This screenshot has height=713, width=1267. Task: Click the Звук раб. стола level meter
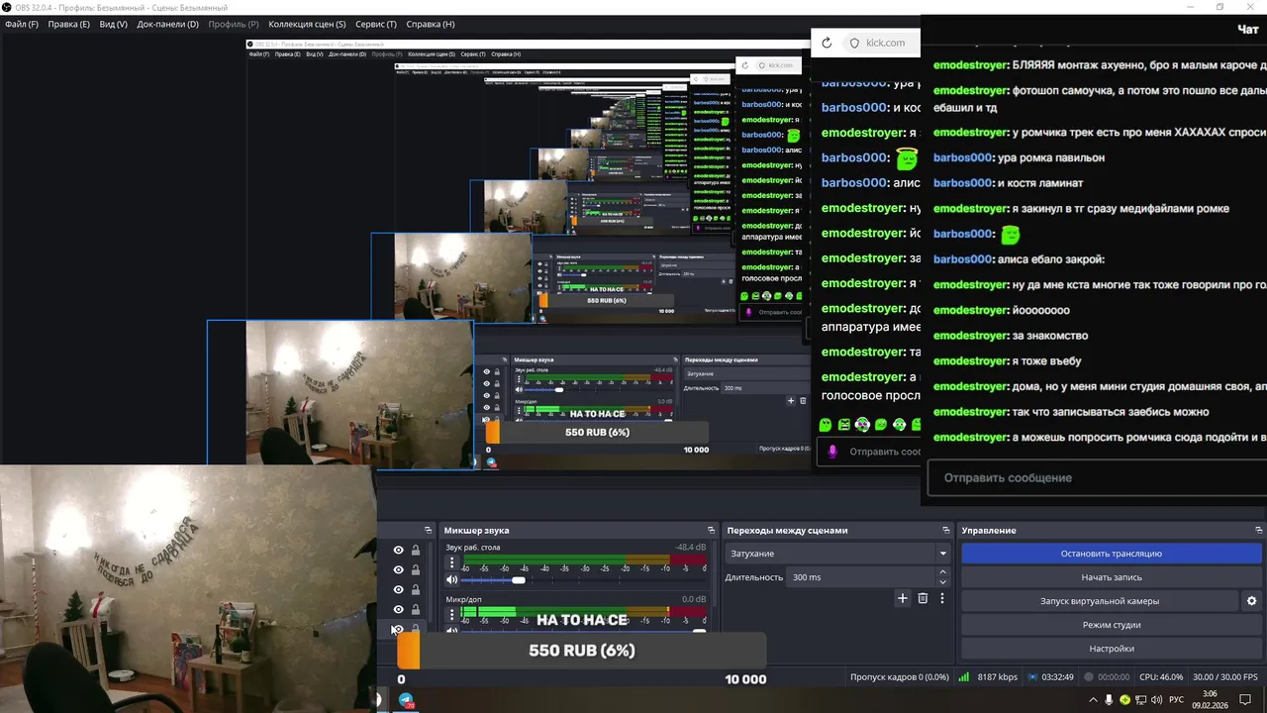tap(584, 560)
